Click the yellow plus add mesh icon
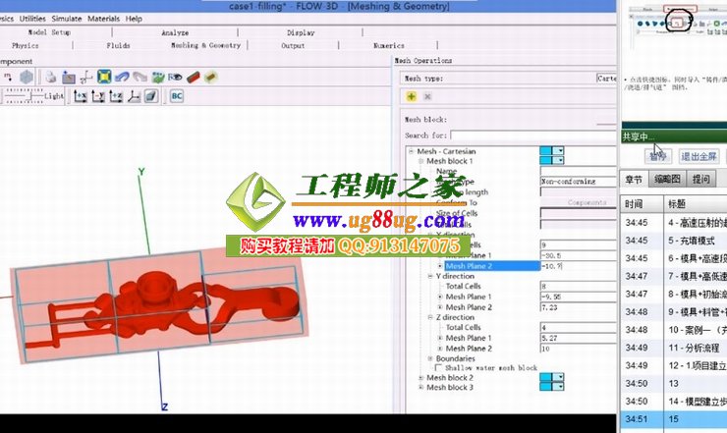Screen dimensions: 727x433 [x=412, y=96]
